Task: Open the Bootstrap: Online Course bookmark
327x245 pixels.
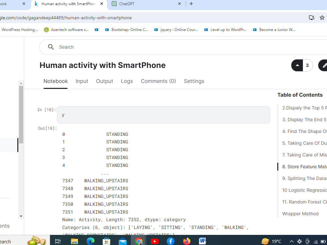Action: (x=126, y=30)
